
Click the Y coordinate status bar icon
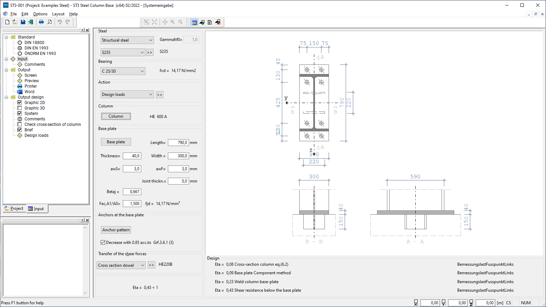(x=444, y=303)
